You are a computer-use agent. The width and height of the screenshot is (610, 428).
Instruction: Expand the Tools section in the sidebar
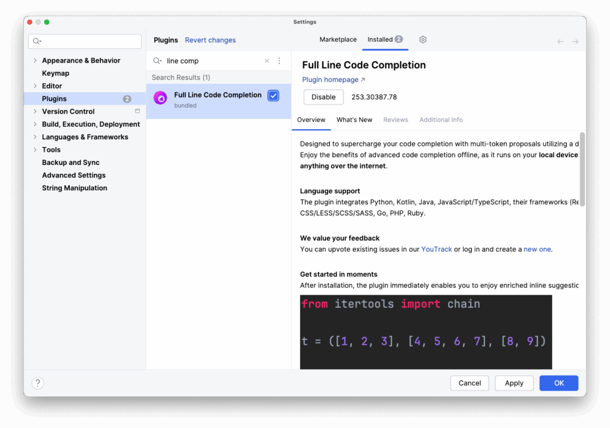click(35, 149)
